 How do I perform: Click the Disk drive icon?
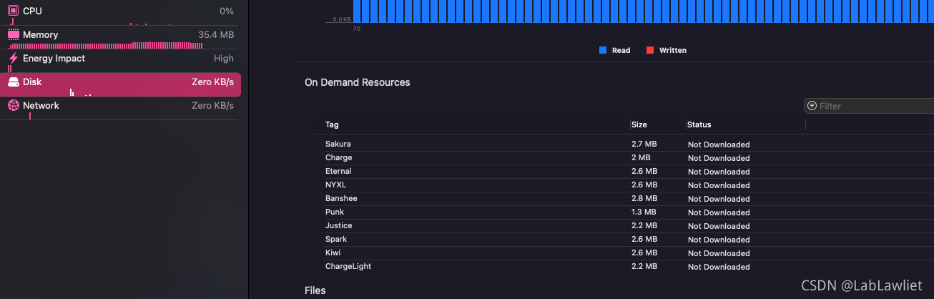point(13,82)
